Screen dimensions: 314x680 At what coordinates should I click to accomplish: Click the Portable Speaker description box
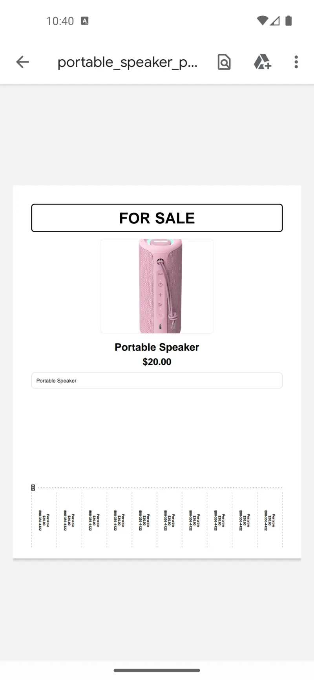(157, 381)
